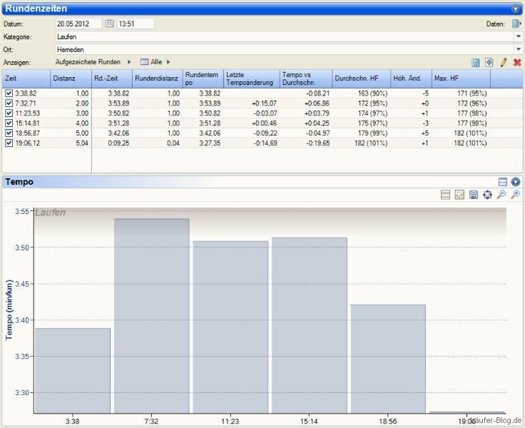Image resolution: width=525 pixels, height=428 pixels.
Task: Click the time field 13:51
Action: [136, 24]
